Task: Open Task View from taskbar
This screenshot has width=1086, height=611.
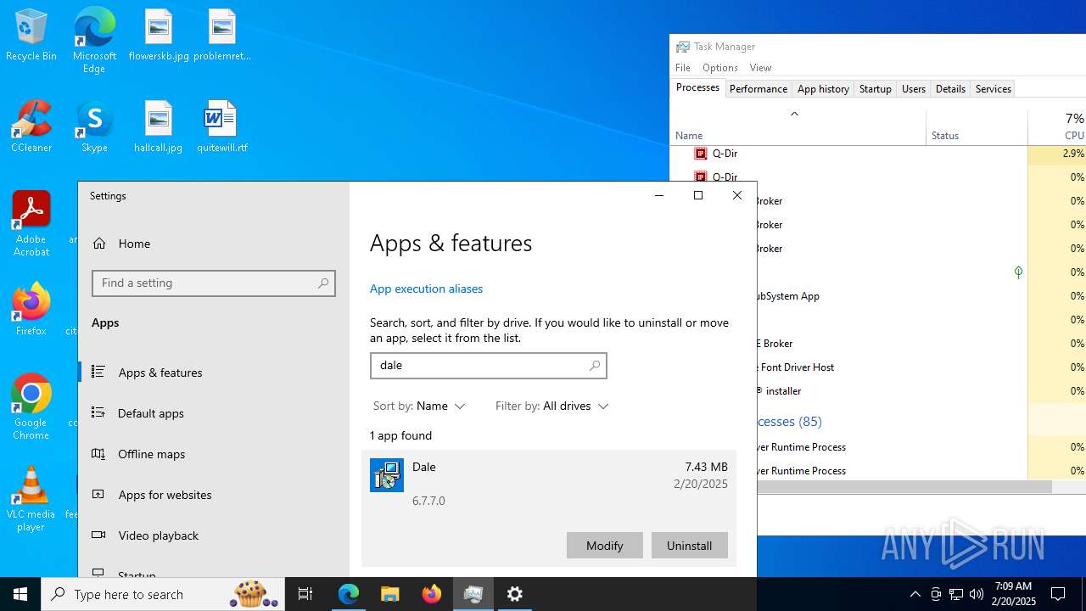Action: click(305, 594)
